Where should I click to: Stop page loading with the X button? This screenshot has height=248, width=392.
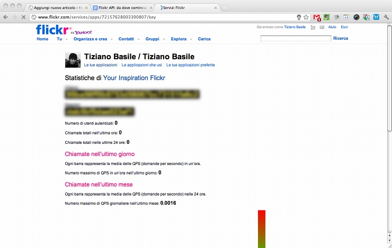[x=23, y=17]
